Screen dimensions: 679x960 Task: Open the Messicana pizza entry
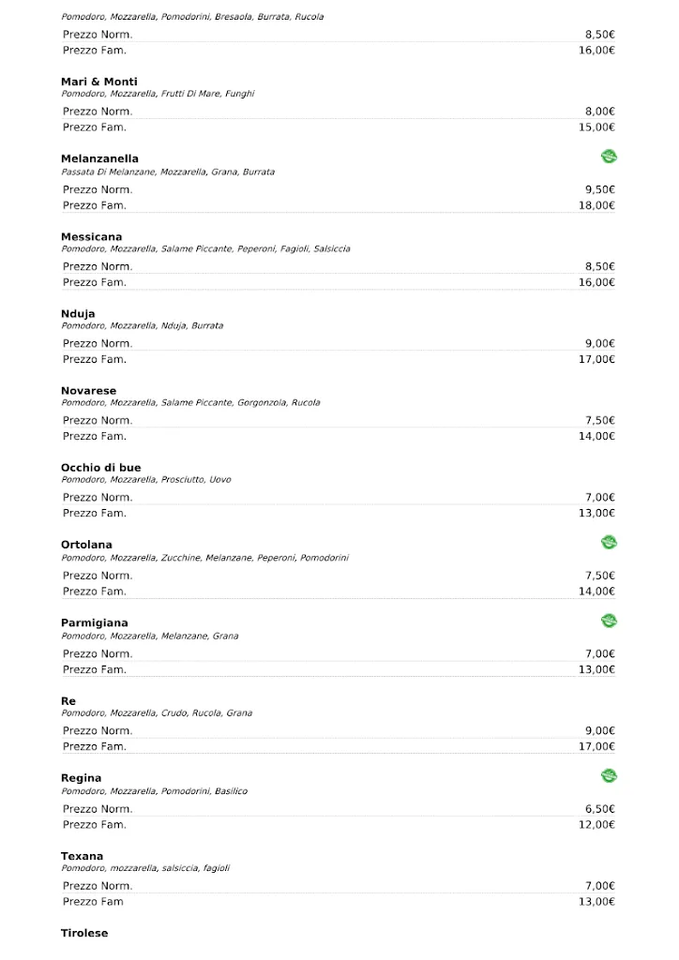[91, 236]
